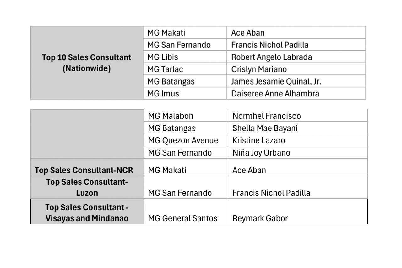Select MG Batangas beside James Jesamie Quinal
The height and width of the screenshot is (268, 402).
[x=171, y=82]
